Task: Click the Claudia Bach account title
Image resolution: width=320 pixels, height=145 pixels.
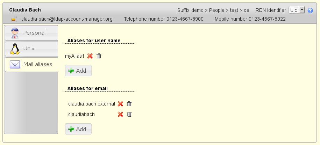Action: [x=25, y=10]
